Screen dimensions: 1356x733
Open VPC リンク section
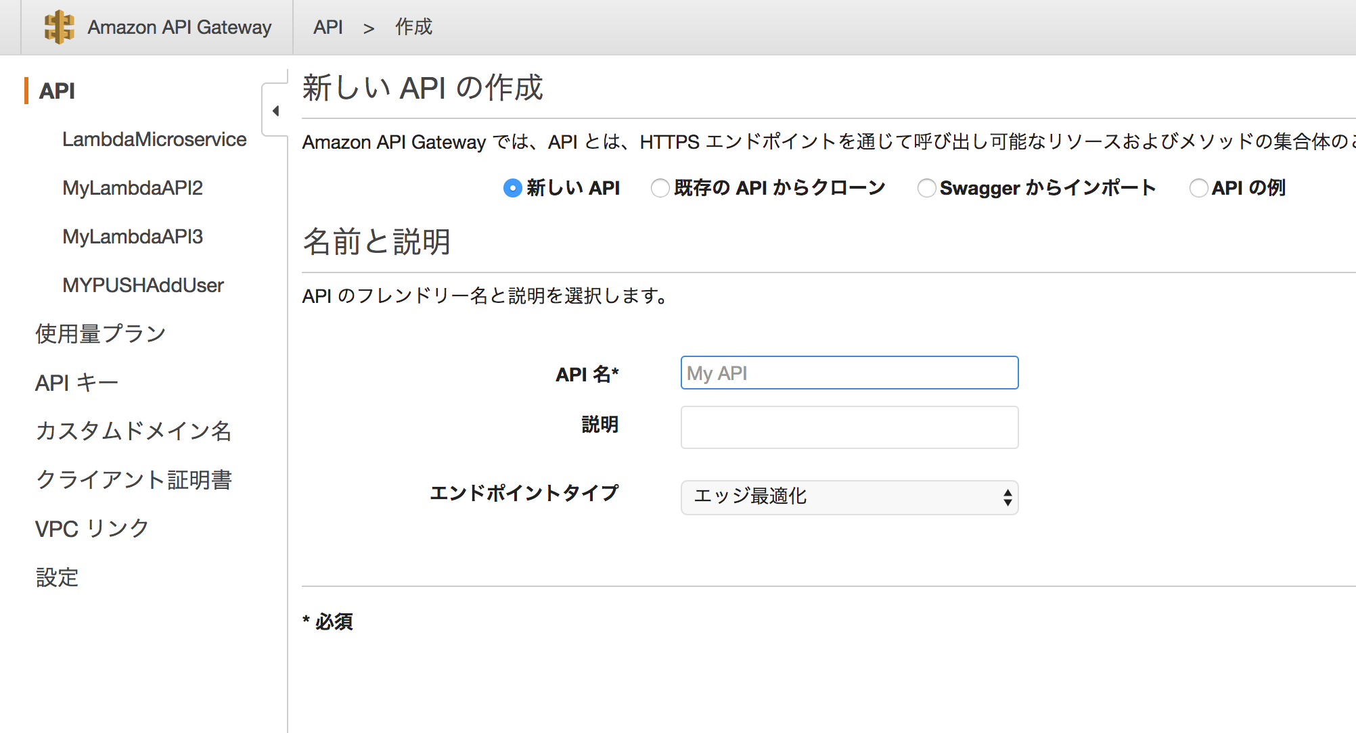tap(91, 528)
